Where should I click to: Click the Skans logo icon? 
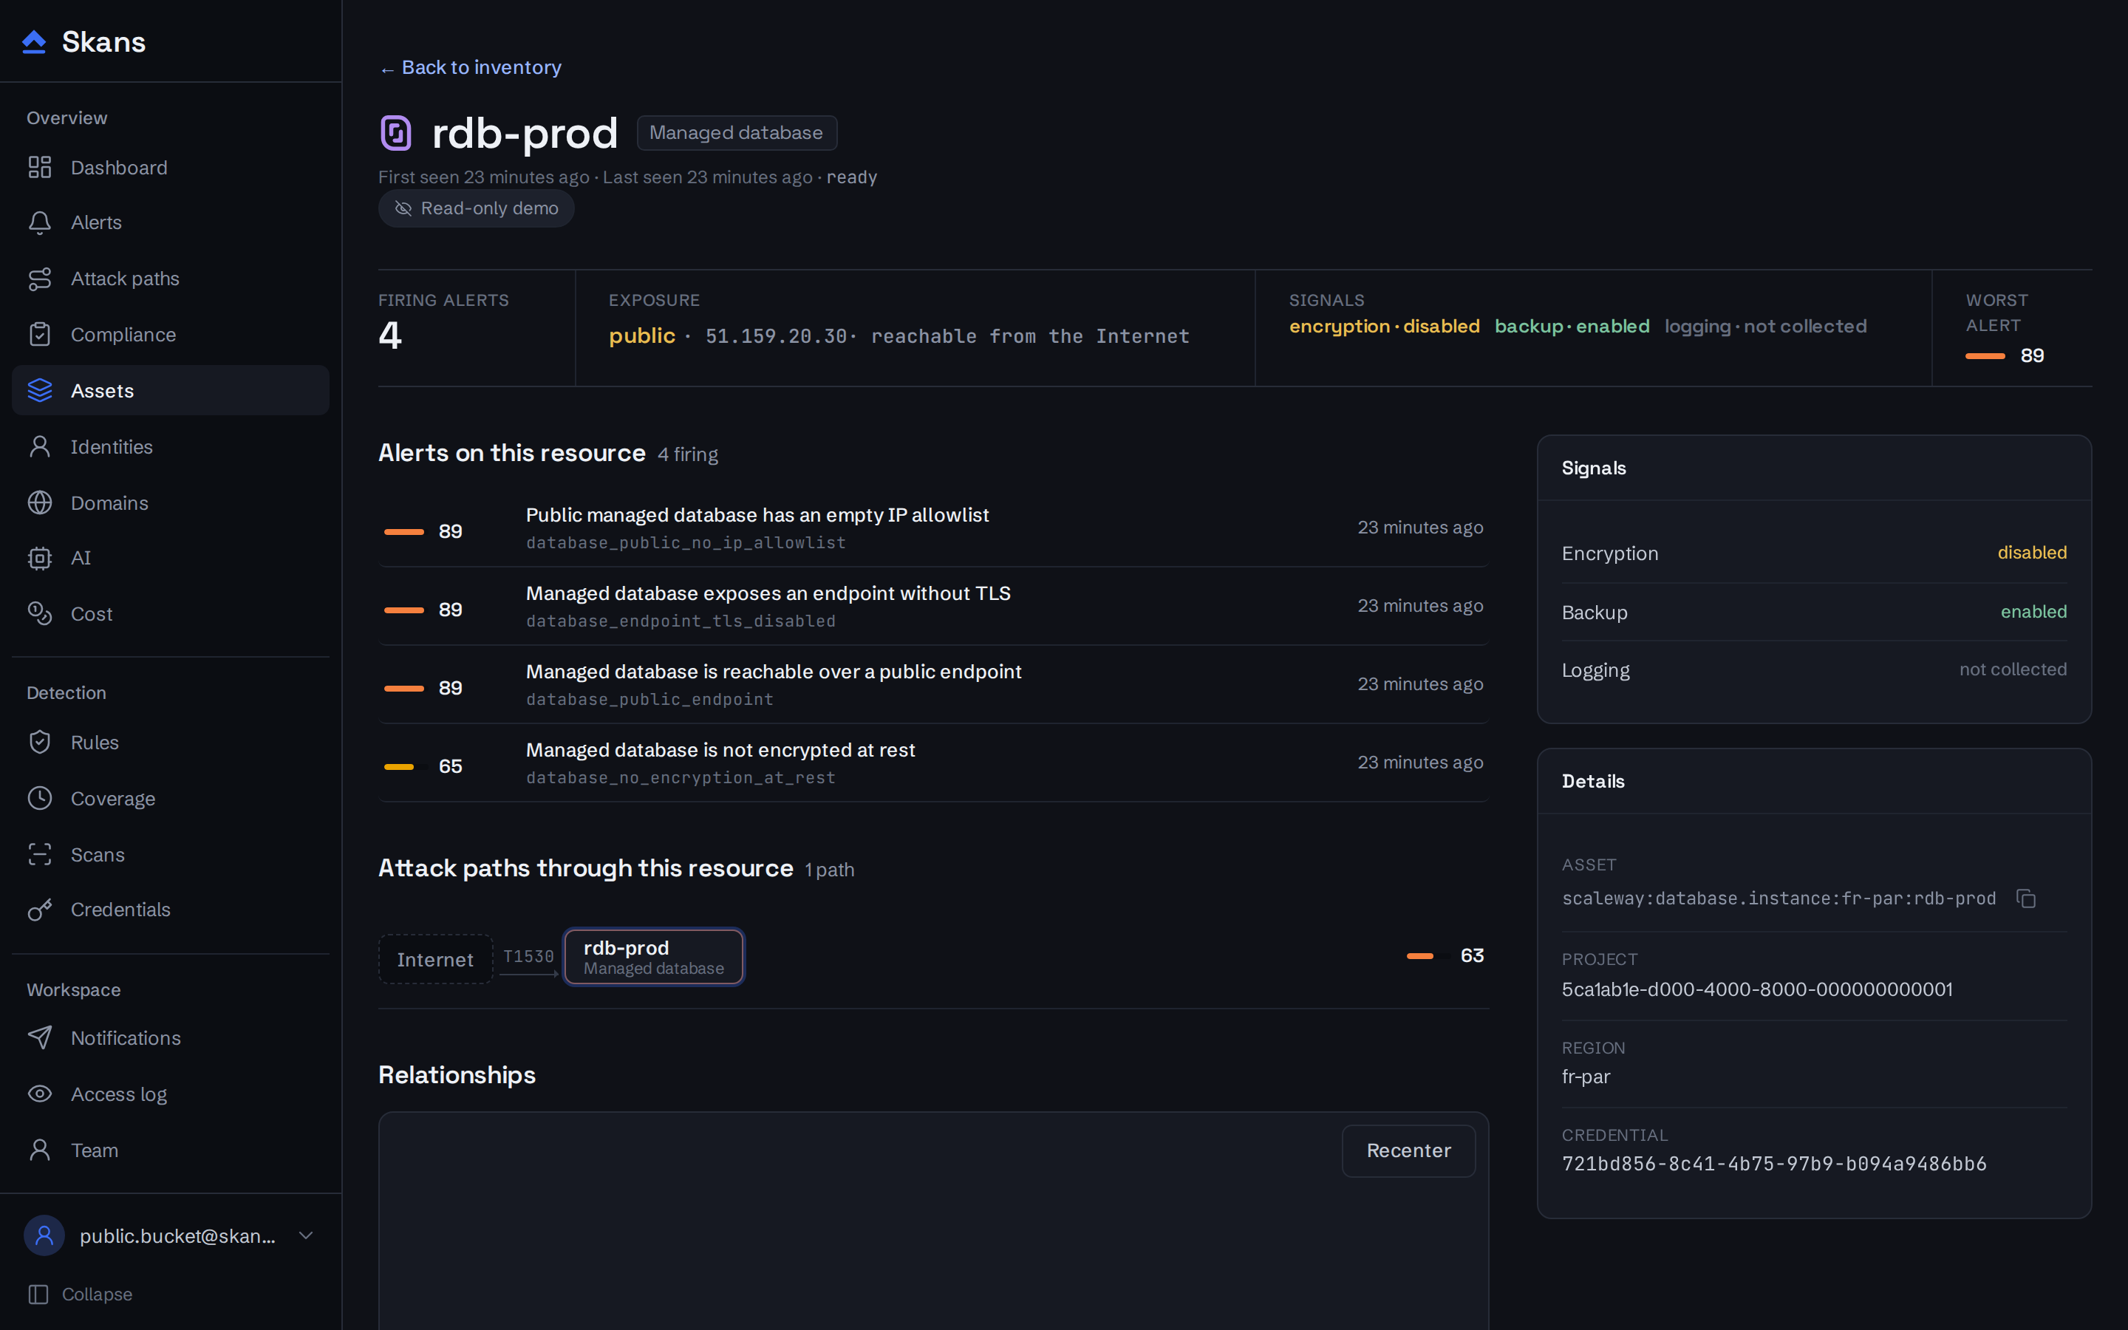tap(34, 41)
